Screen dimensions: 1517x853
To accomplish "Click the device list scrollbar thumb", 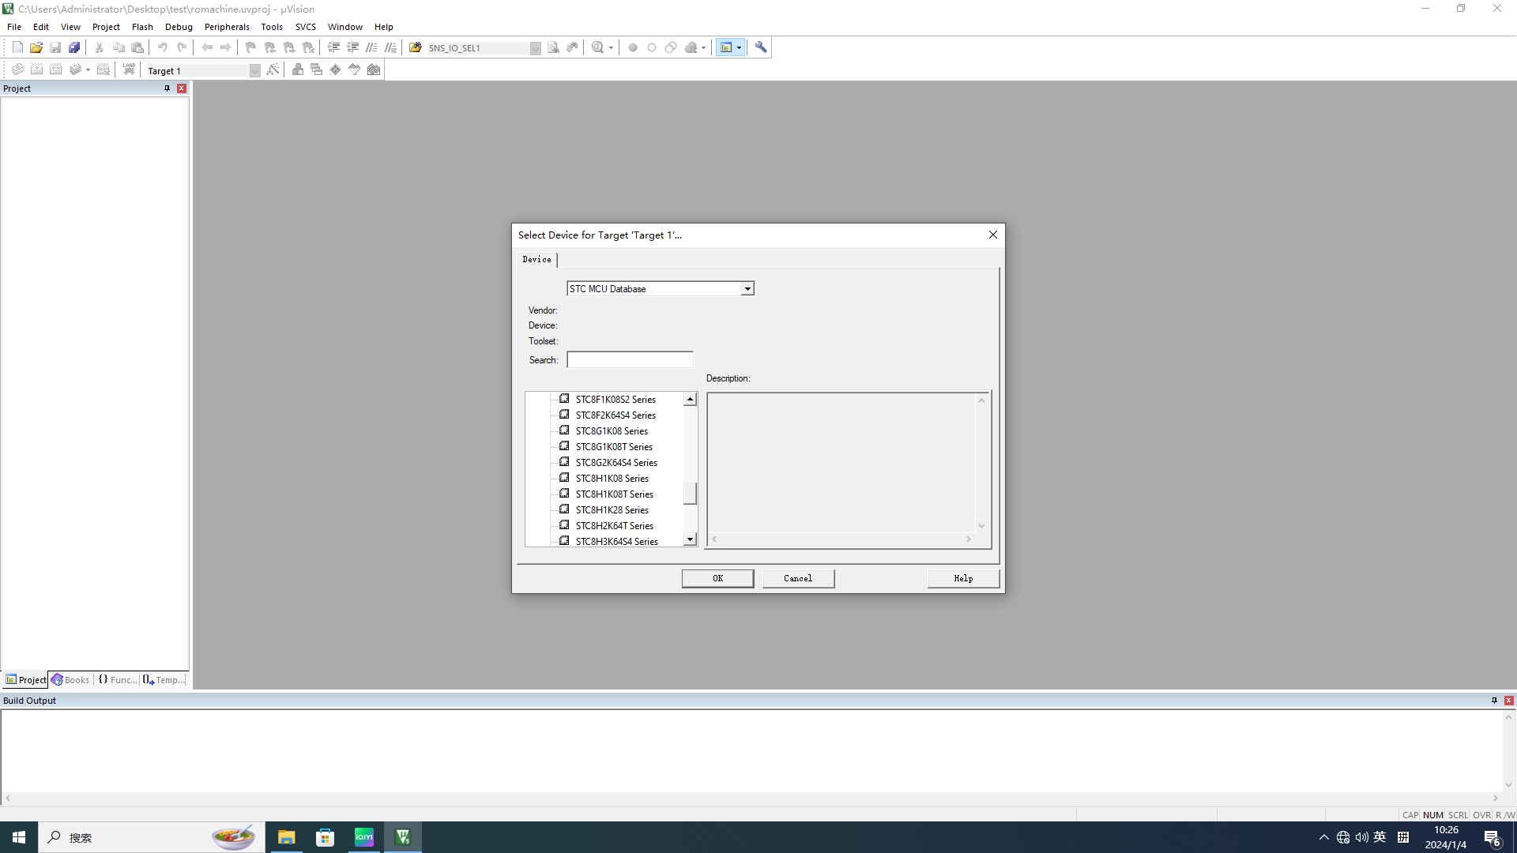I will (x=690, y=494).
